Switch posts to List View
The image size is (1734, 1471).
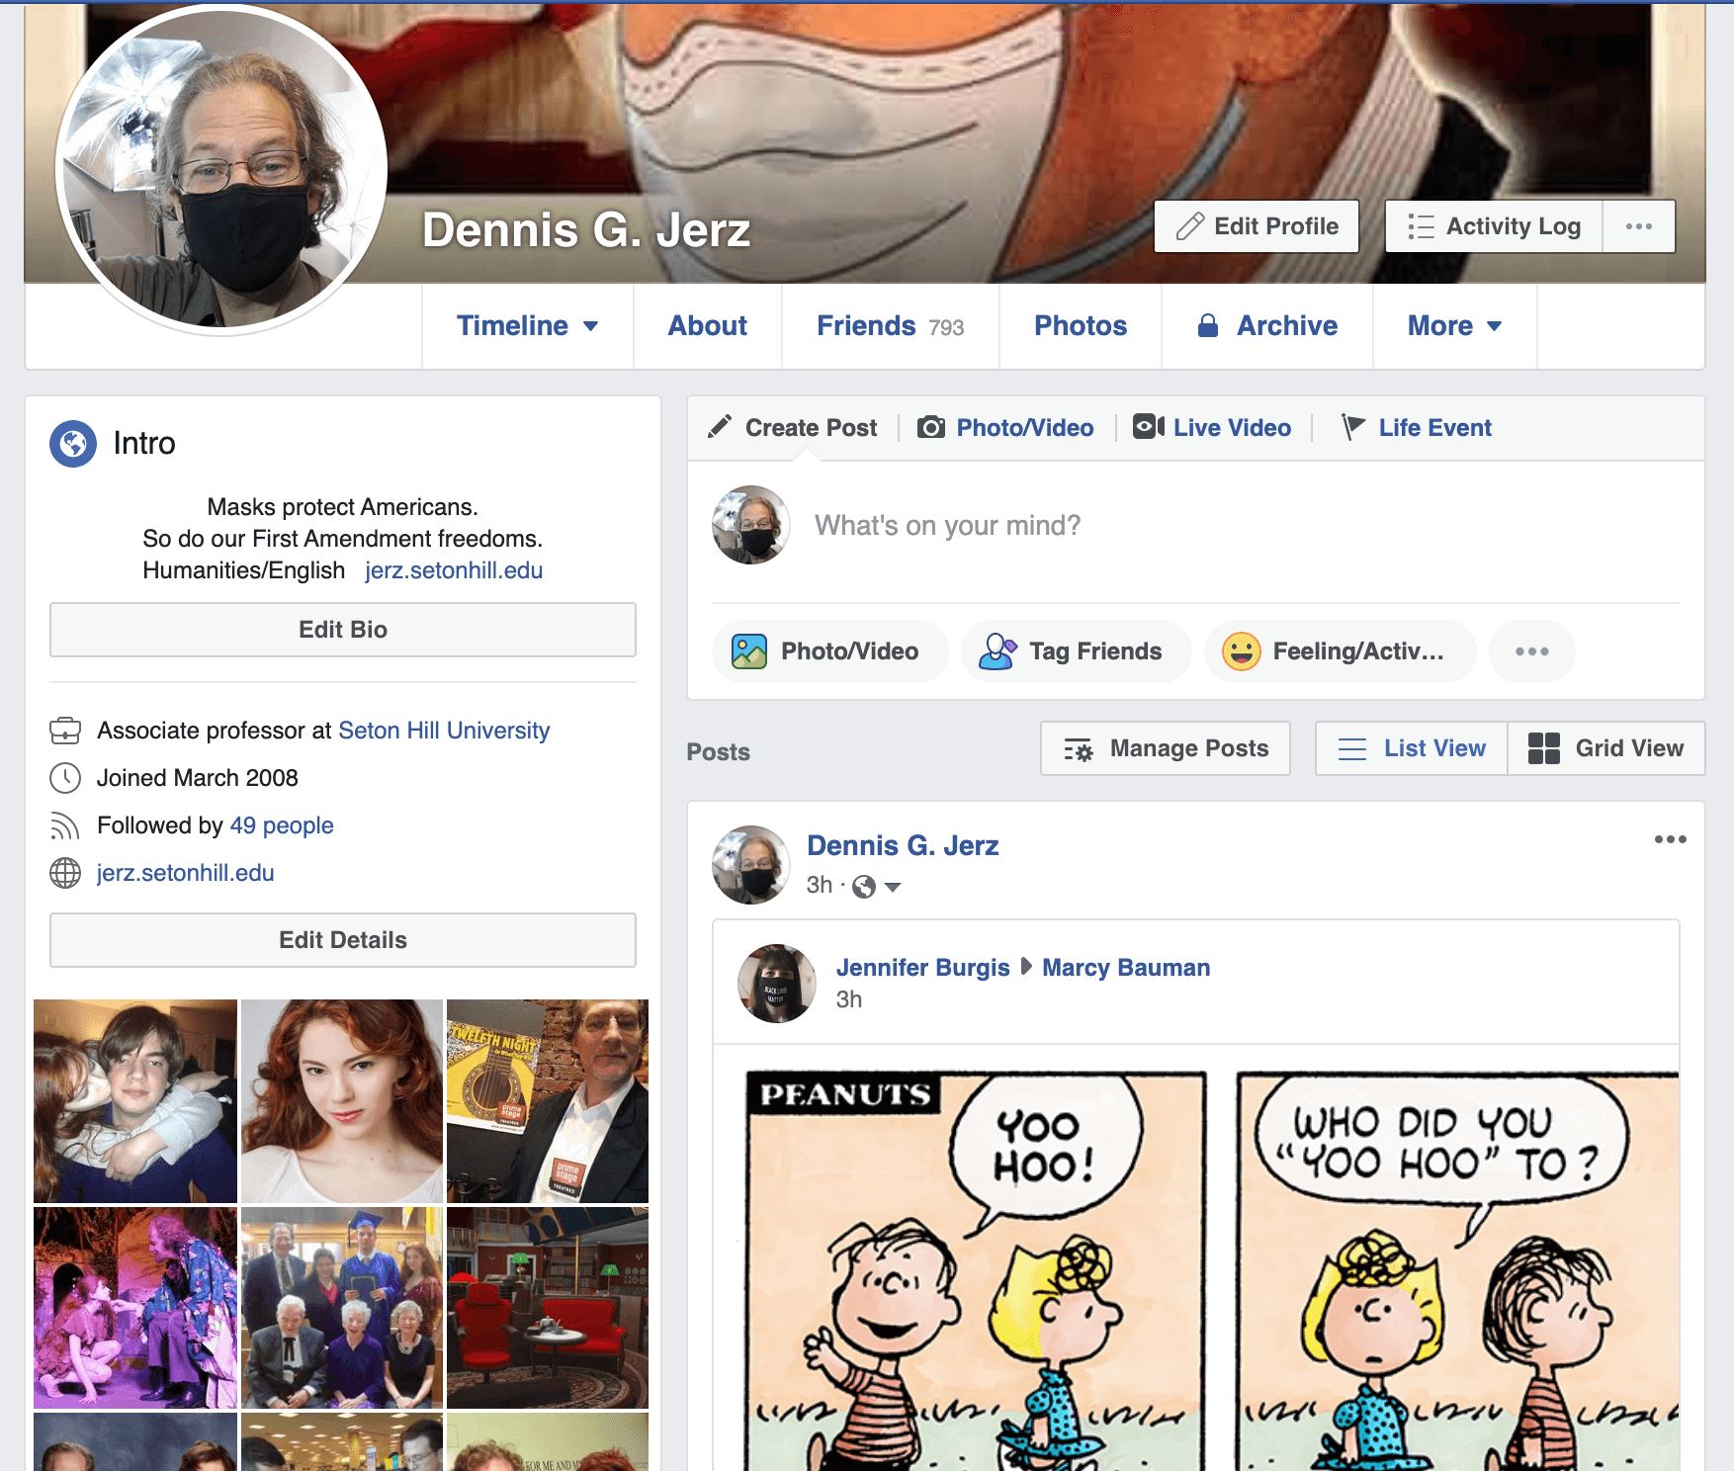tap(1412, 748)
